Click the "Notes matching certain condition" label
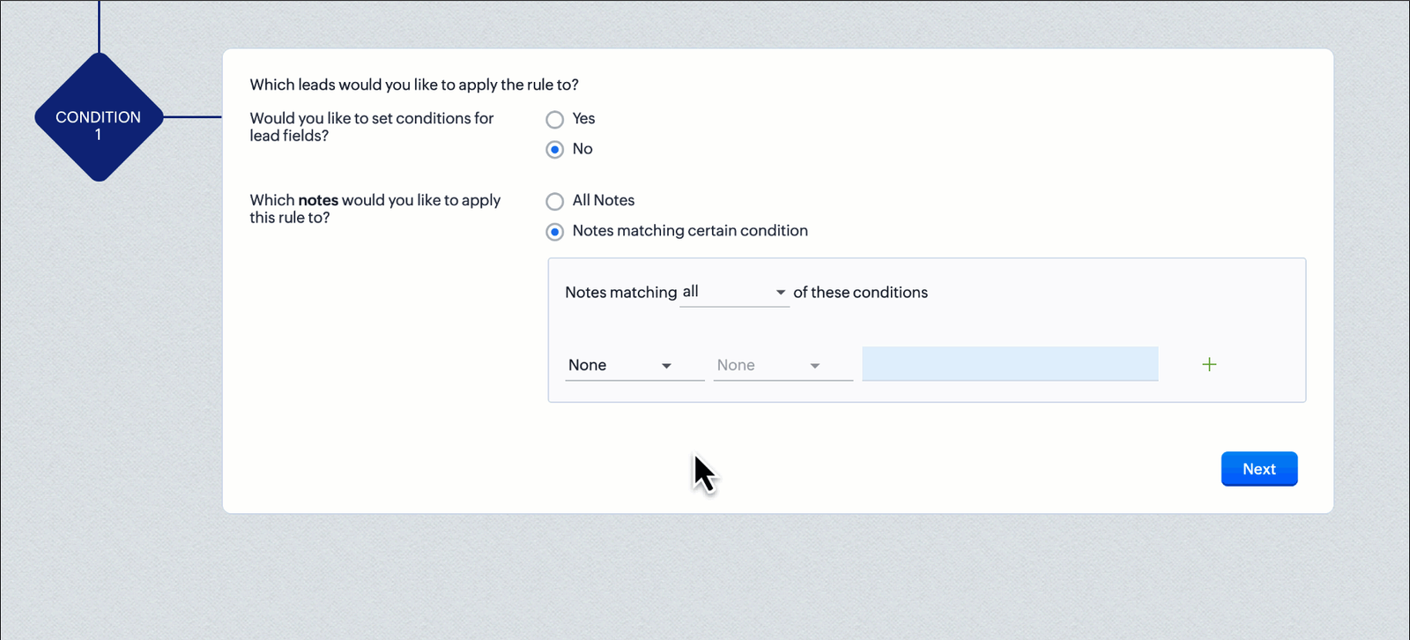The image size is (1410, 640). (x=690, y=231)
